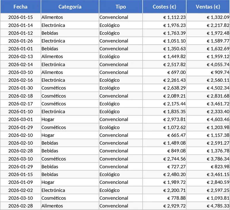Click the date cell 2026-03-01
230x210 pixels.
click(20, 119)
